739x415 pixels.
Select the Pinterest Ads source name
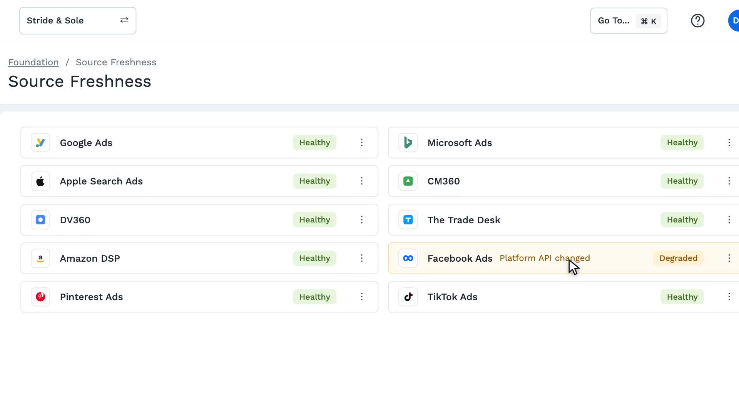91,297
